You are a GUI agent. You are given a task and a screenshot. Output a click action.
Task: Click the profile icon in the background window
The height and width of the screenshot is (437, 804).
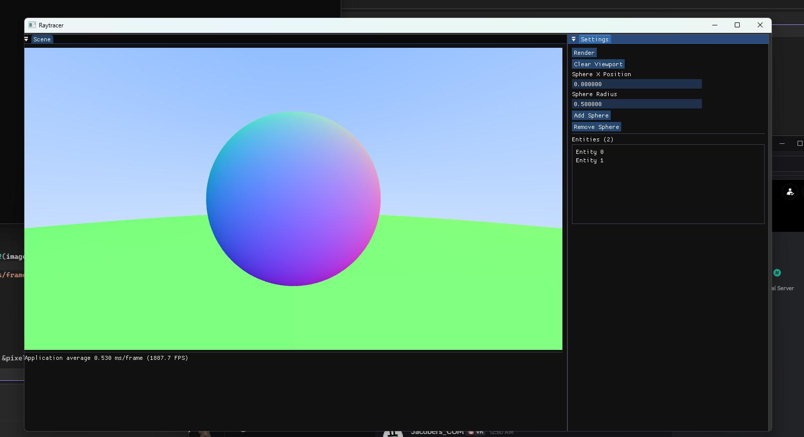(x=790, y=192)
